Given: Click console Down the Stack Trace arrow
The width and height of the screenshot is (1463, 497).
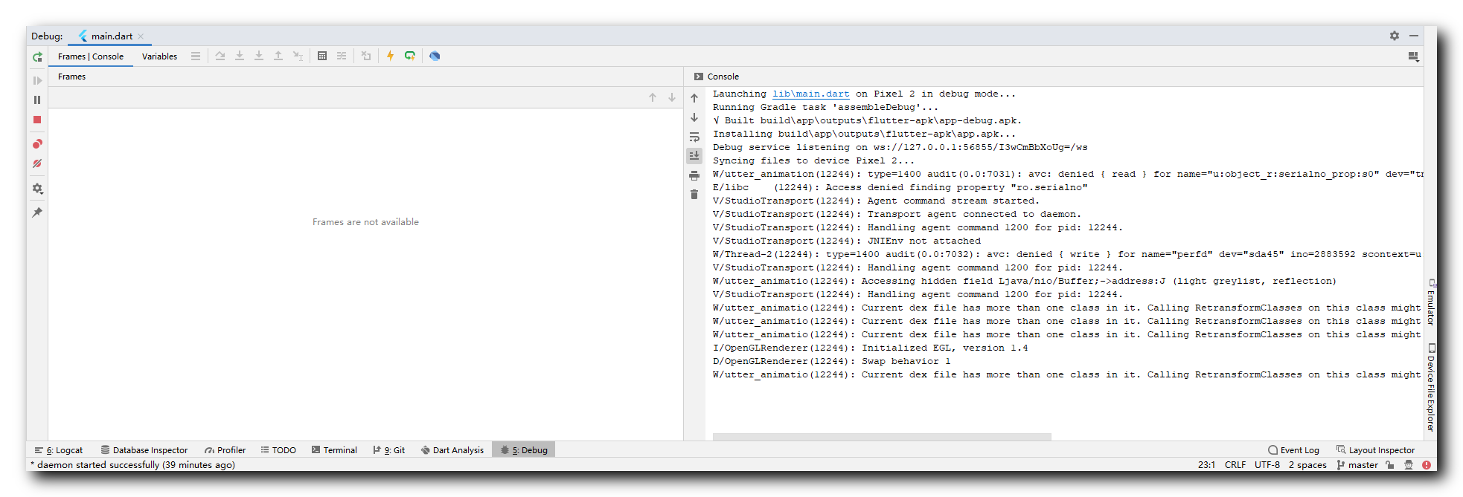Looking at the screenshot, I should 694,117.
